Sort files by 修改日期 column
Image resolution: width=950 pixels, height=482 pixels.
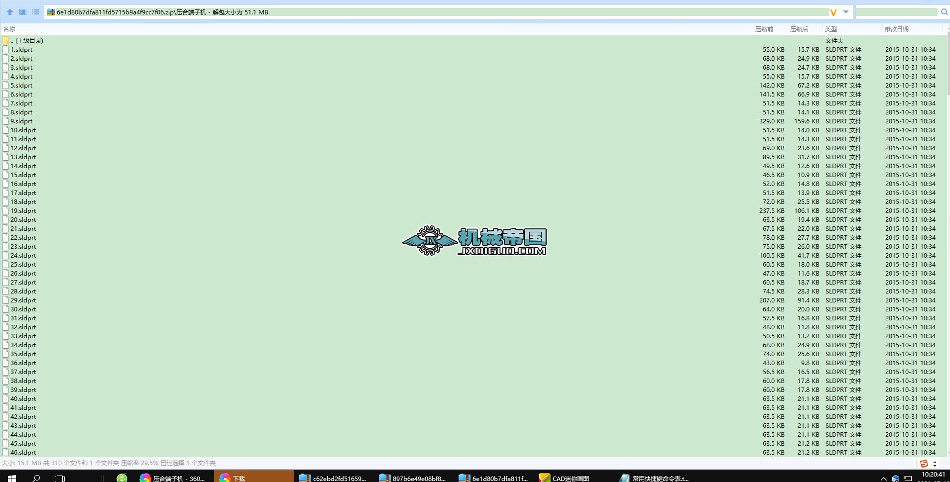[x=897, y=29]
